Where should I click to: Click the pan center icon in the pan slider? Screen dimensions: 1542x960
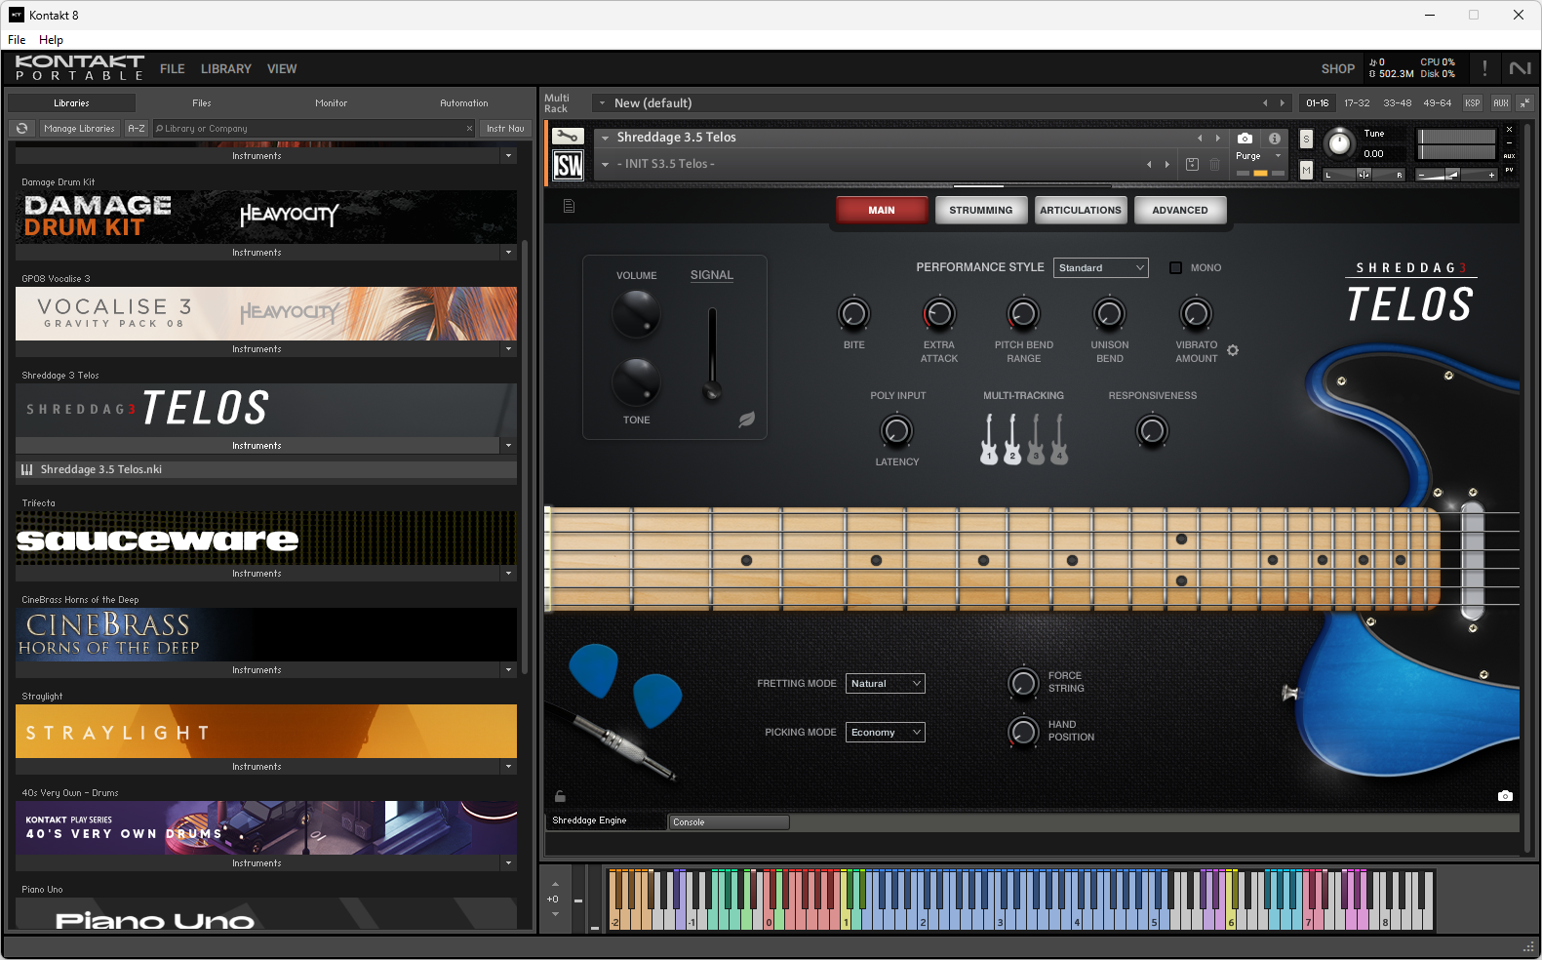click(1364, 175)
